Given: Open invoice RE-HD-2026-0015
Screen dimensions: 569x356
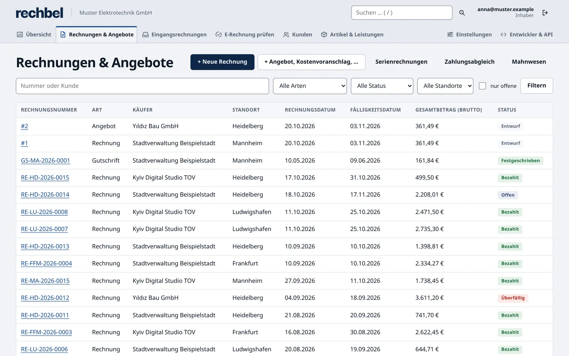Looking at the screenshot, I should click(45, 178).
